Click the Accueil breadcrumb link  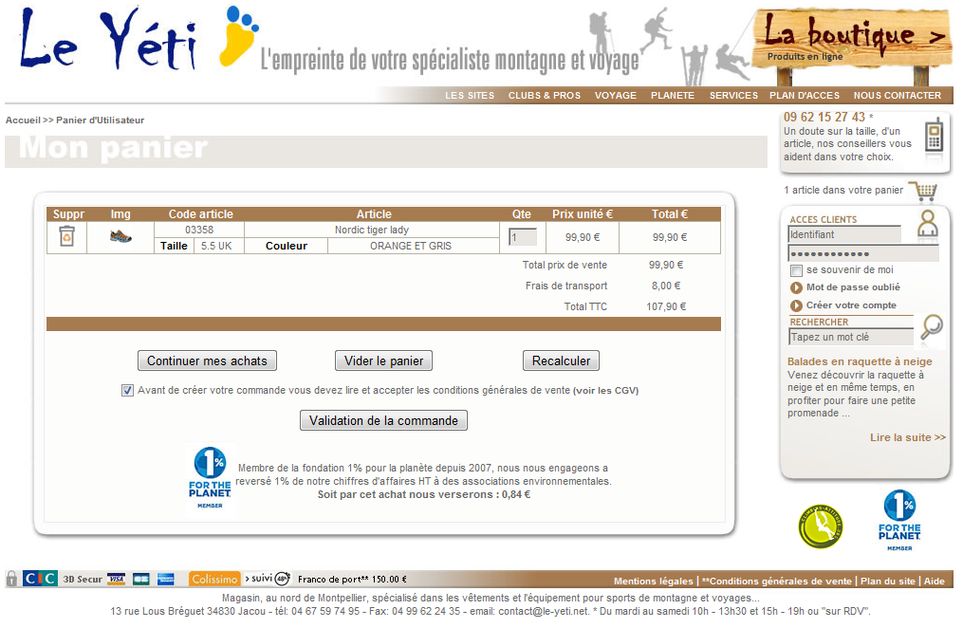point(23,120)
